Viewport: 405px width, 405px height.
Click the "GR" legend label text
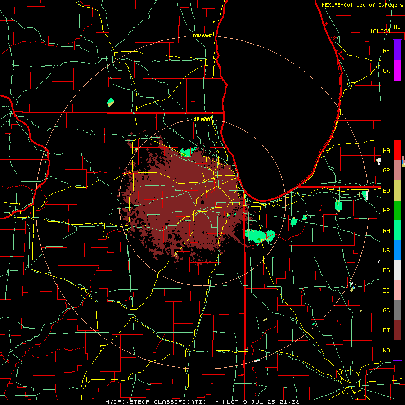[x=386, y=171]
